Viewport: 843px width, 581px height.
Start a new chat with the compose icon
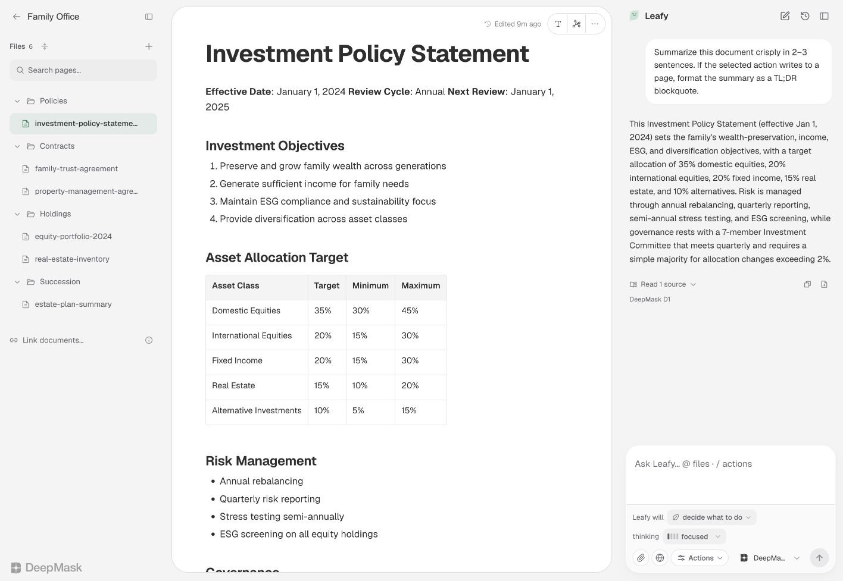(785, 16)
